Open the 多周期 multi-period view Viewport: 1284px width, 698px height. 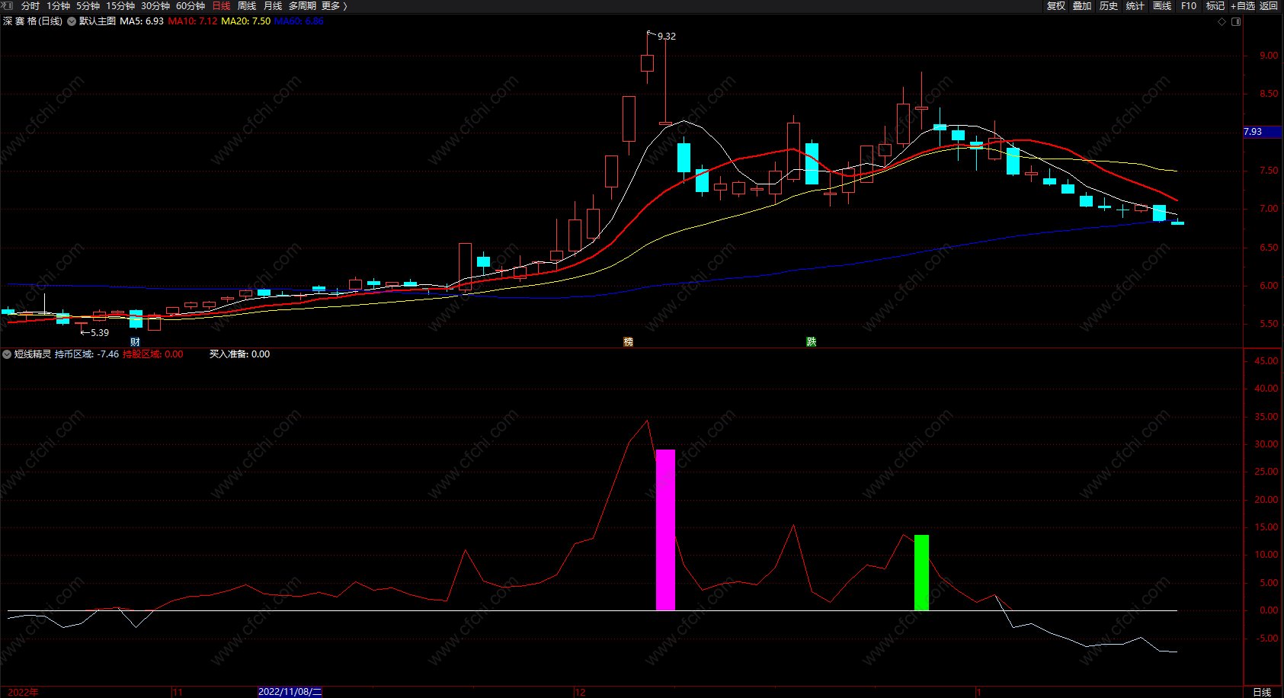(303, 6)
